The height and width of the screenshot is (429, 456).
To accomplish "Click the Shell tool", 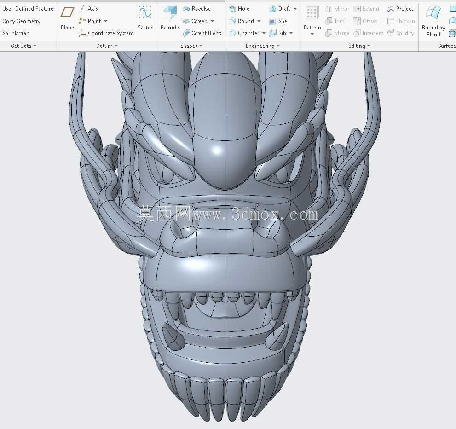I will pyautogui.click(x=279, y=21).
